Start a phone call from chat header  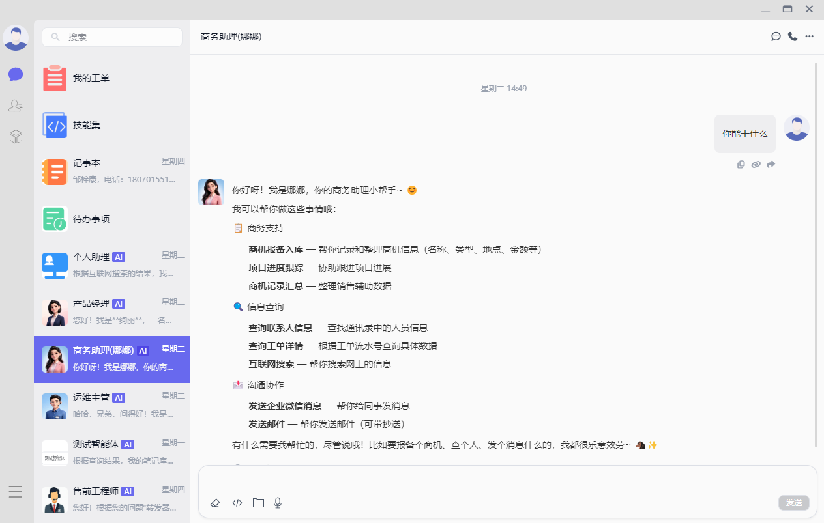pyautogui.click(x=793, y=36)
